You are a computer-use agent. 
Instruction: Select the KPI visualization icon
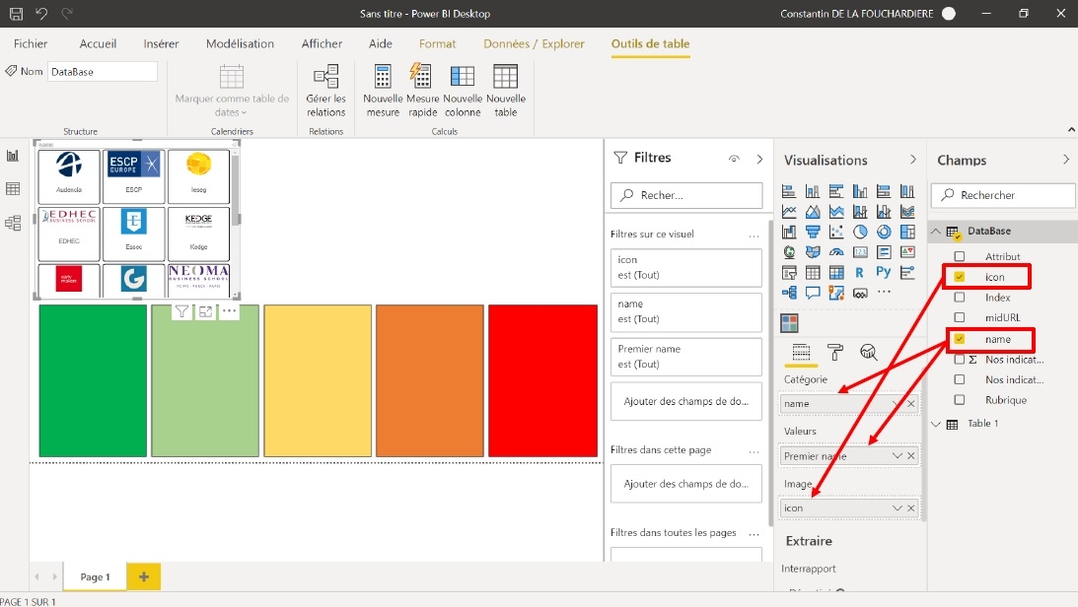[x=907, y=252]
